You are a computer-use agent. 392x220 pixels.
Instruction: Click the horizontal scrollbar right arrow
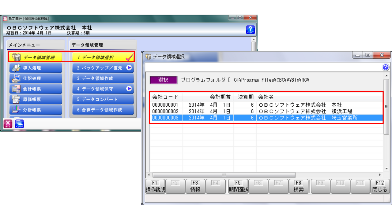pos(380,175)
